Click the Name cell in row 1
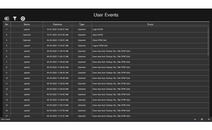Screen dimensions: 212x130 click(27, 29)
